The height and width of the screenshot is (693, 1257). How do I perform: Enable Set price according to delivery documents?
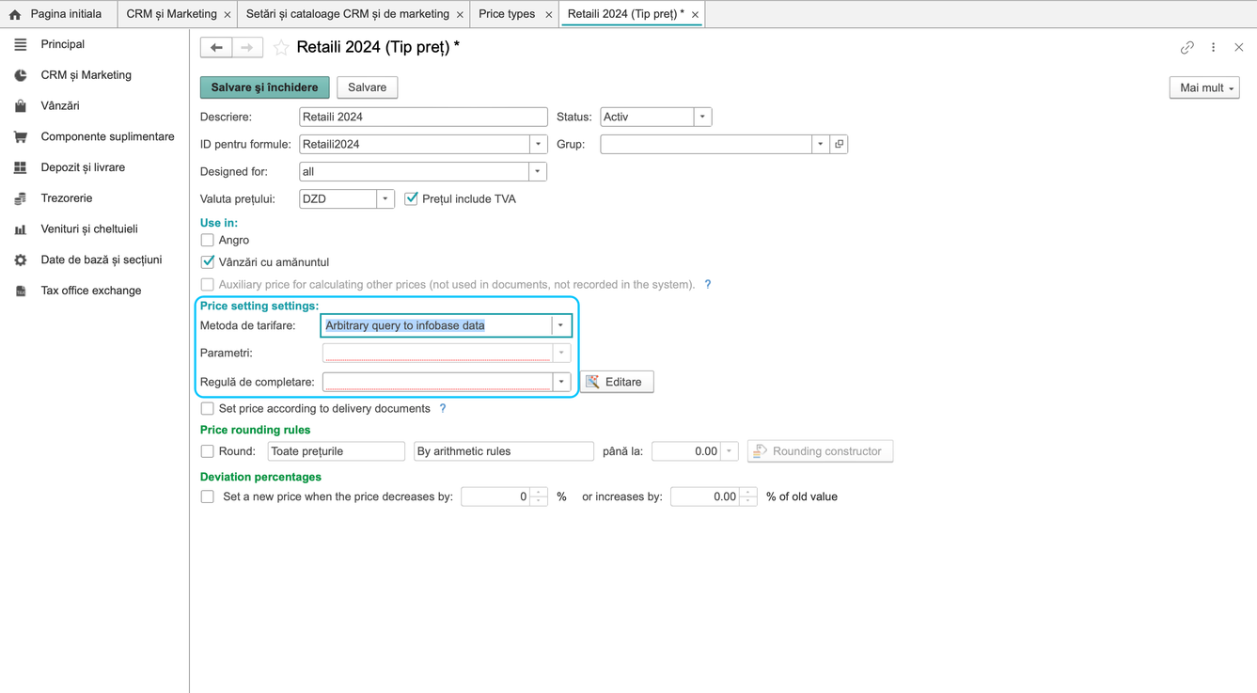[207, 408]
